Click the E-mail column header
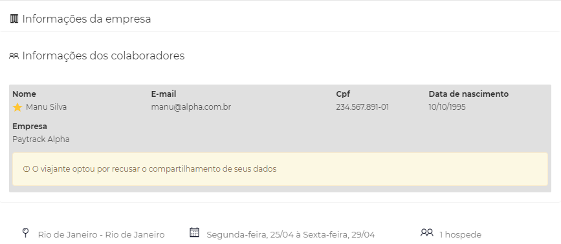This screenshot has width=561, height=244. coord(164,94)
